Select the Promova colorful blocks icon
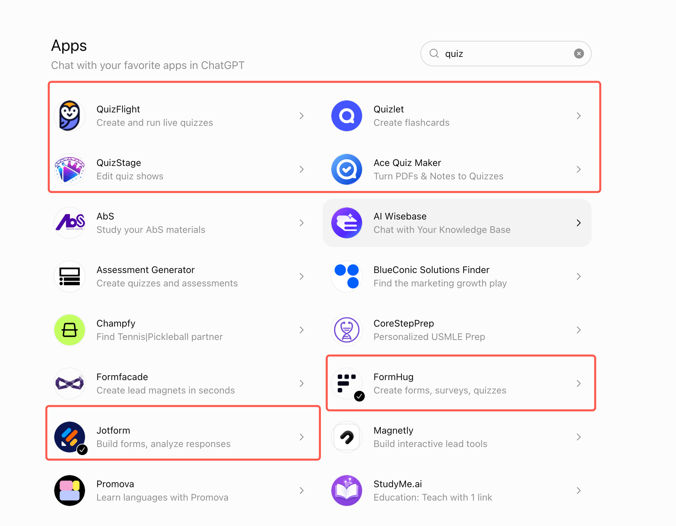 (70, 491)
